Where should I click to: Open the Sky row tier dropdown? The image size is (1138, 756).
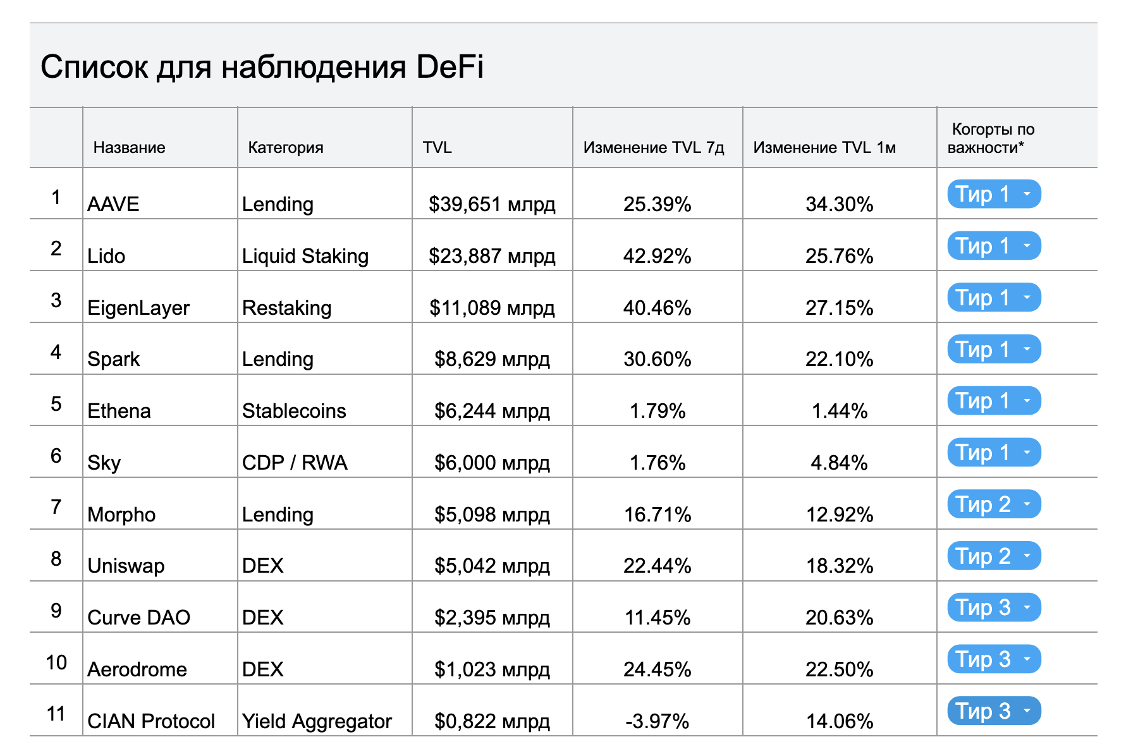[x=993, y=453]
